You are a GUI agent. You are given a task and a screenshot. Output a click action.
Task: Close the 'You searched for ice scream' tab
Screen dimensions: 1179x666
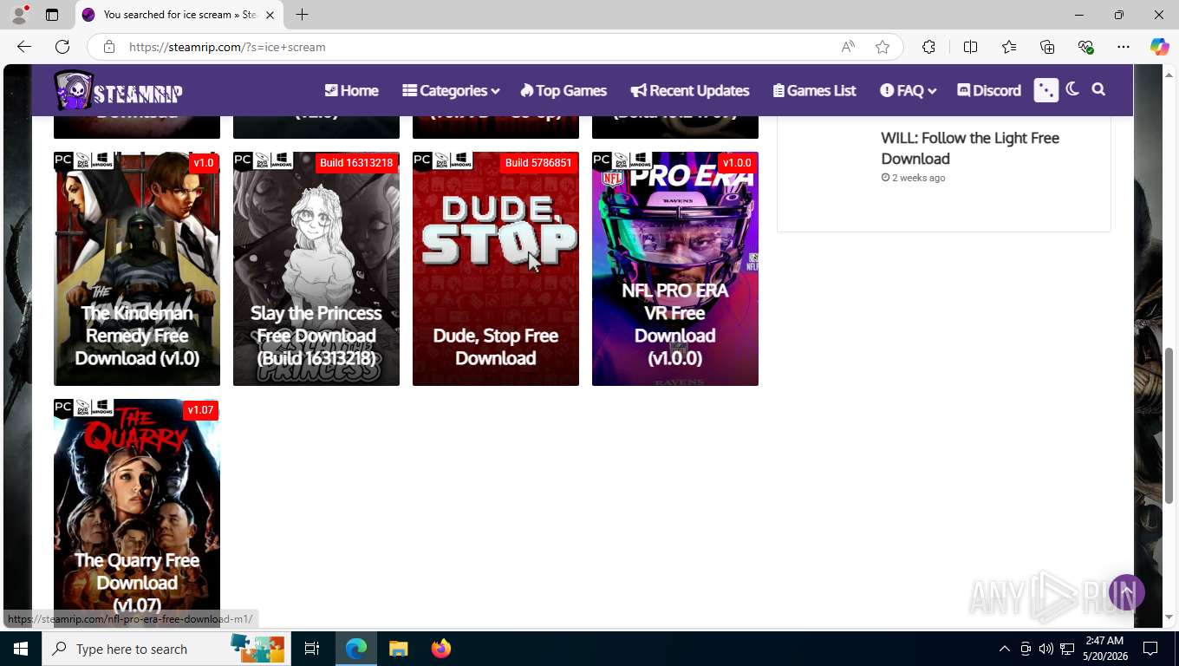[270, 15]
